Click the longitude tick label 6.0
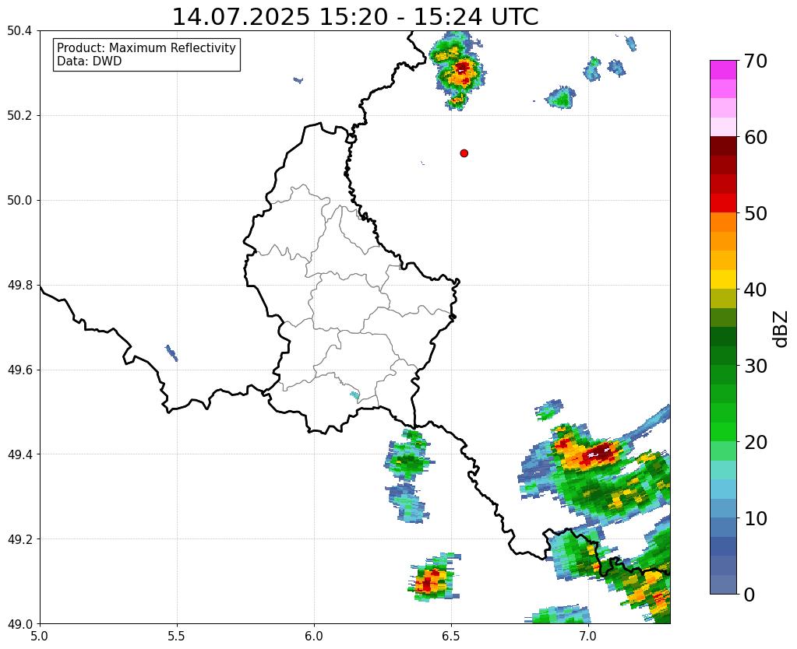The height and width of the screenshot is (649, 797). 314,636
